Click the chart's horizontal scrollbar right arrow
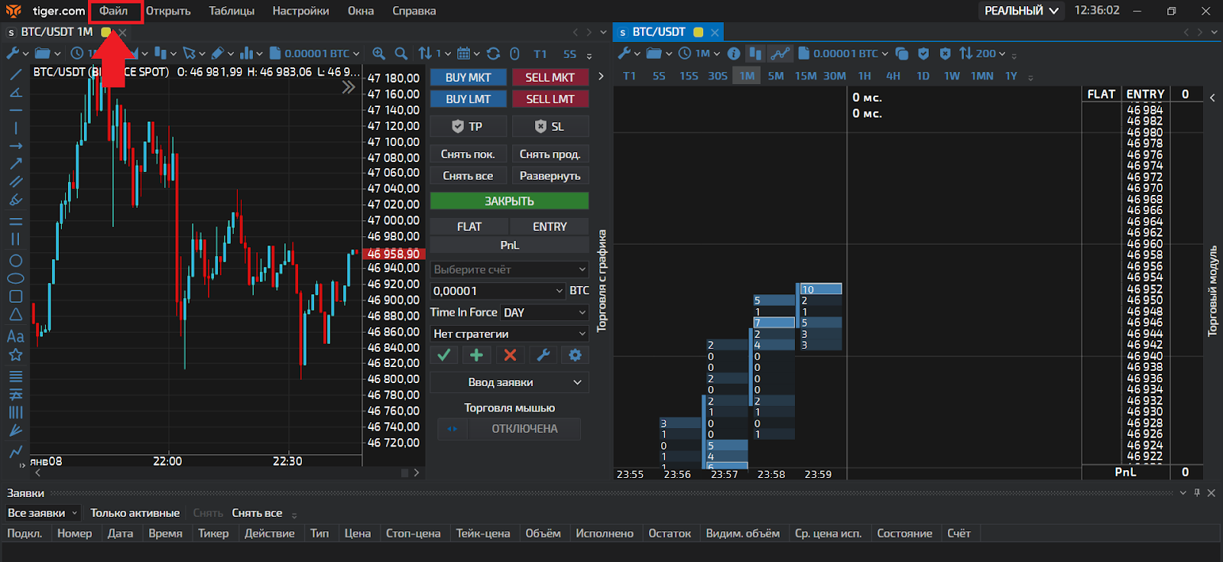This screenshot has height=562, width=1223. [417, 473]
